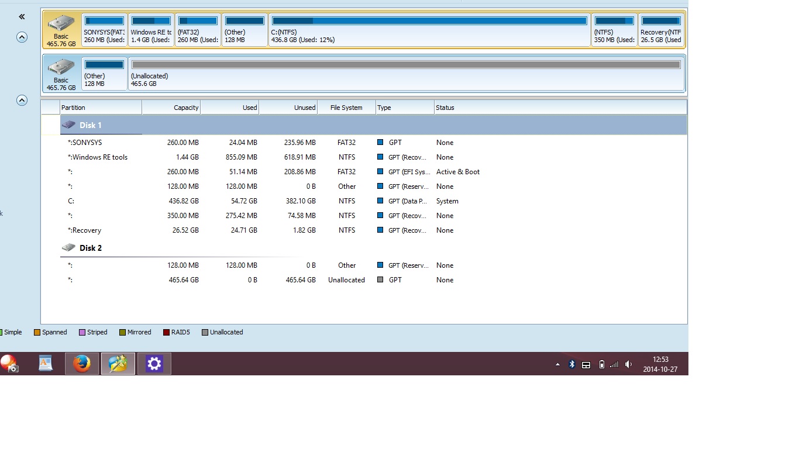Select the *:SONYSYS partition name in the list

tap(85, 143)
